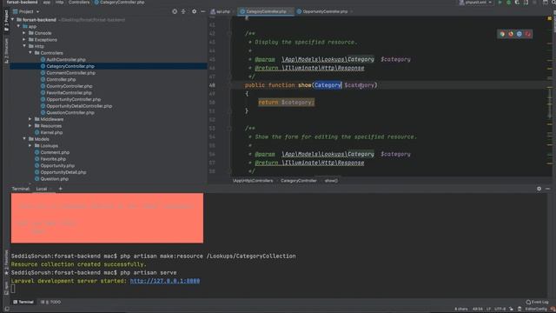The image size is (556, 313).
Task: Expand the Console folder
Action: pos(24,33)
